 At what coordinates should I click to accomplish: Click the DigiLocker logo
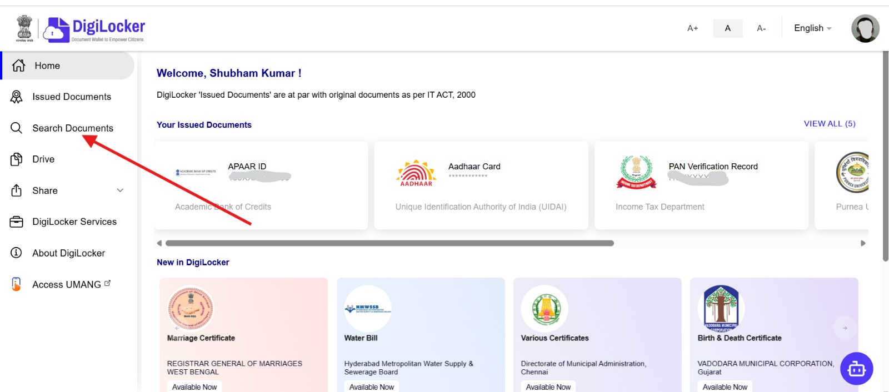[94, 29]
